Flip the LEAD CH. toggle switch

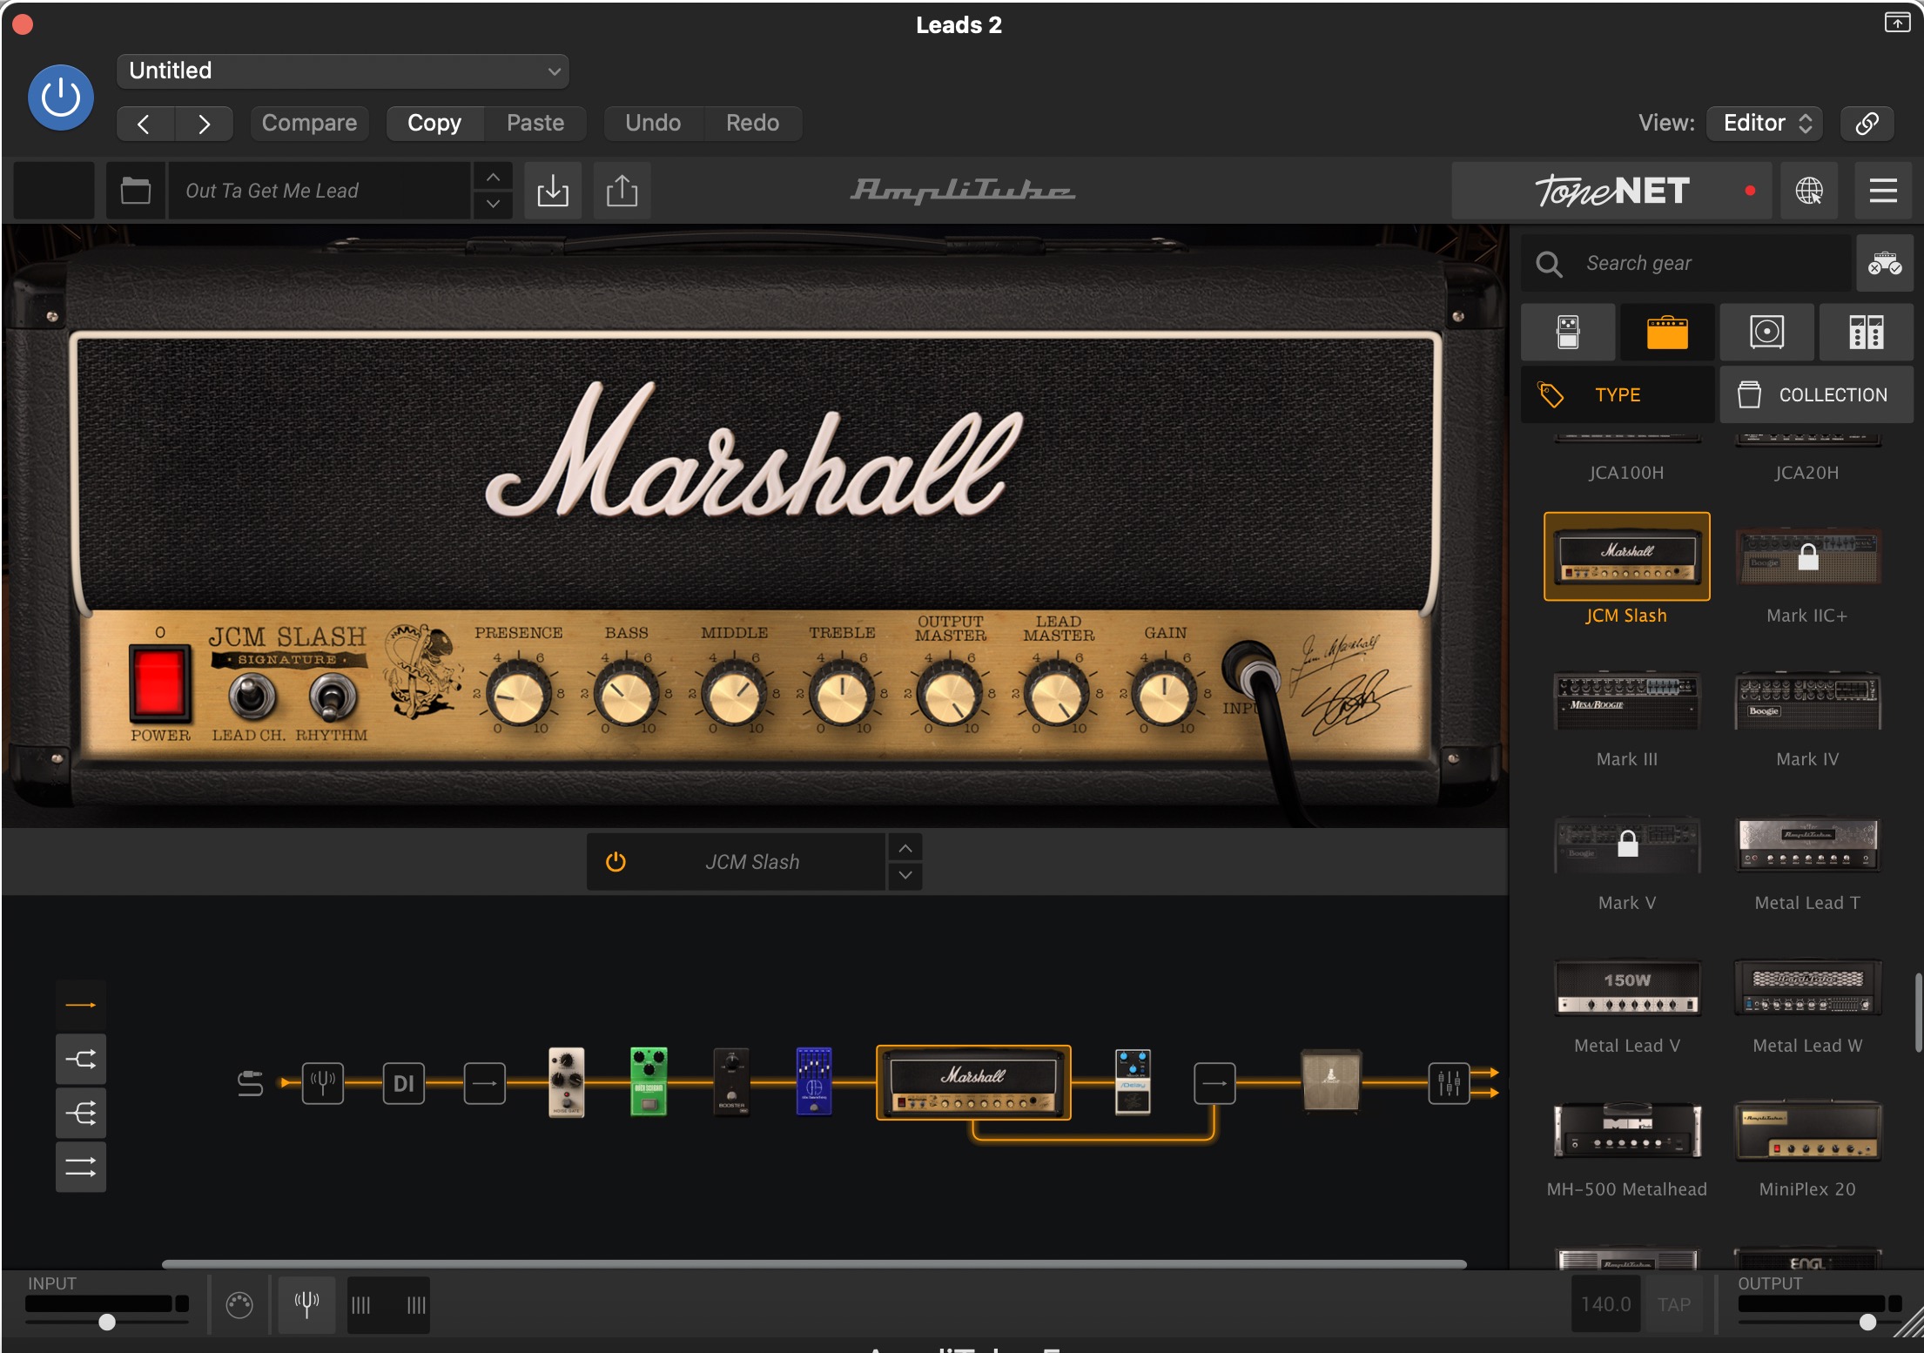click(x=252, y=697)
